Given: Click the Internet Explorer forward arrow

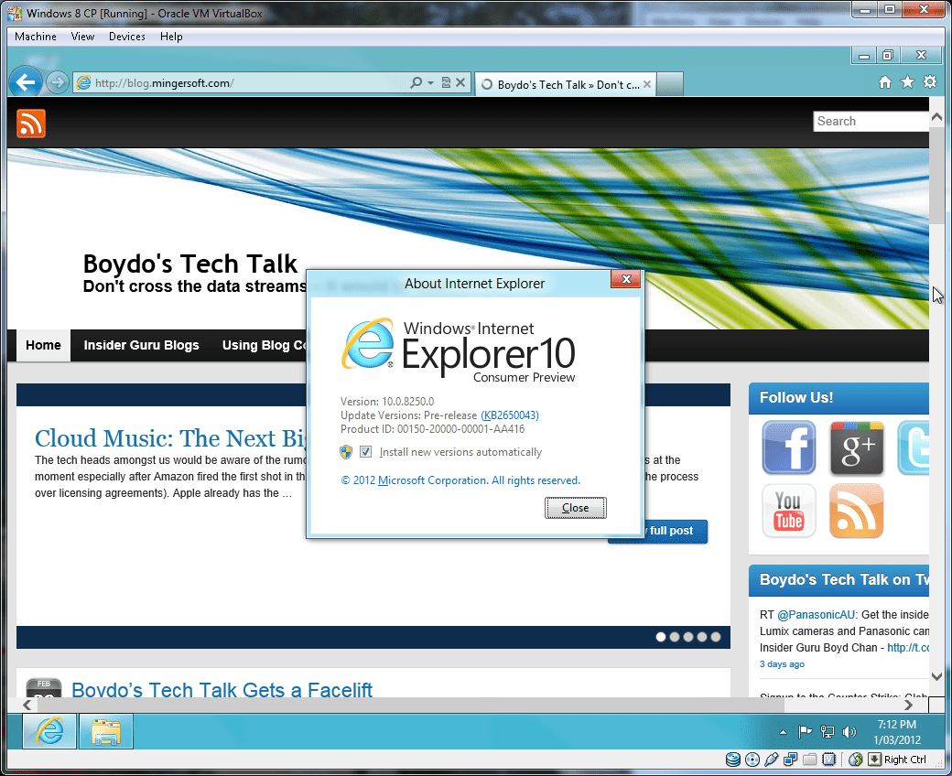Looking at the screenshot, I should [x=58, y=82].
